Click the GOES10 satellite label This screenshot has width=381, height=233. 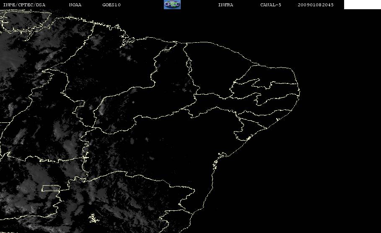pyautogui.click(x=111, y=5)
